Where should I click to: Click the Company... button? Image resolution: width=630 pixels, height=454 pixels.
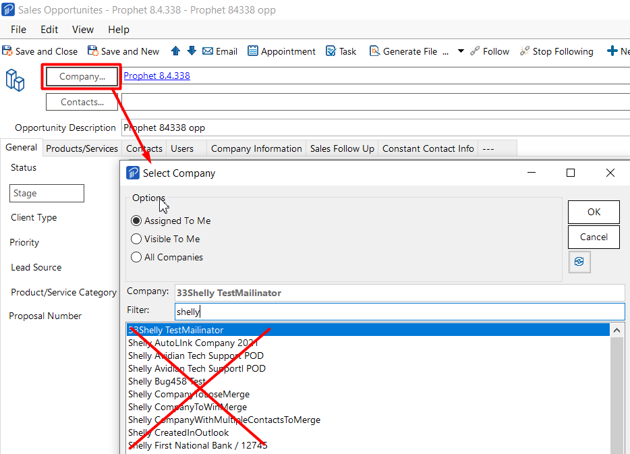tap(82, 76)
